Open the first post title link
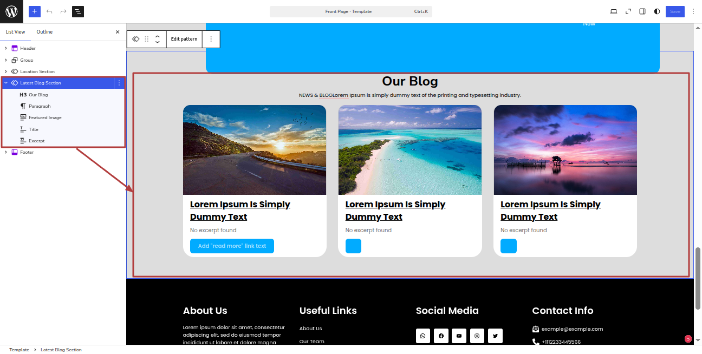Viewport: 702px width, 354px height. tap(240, 211)
